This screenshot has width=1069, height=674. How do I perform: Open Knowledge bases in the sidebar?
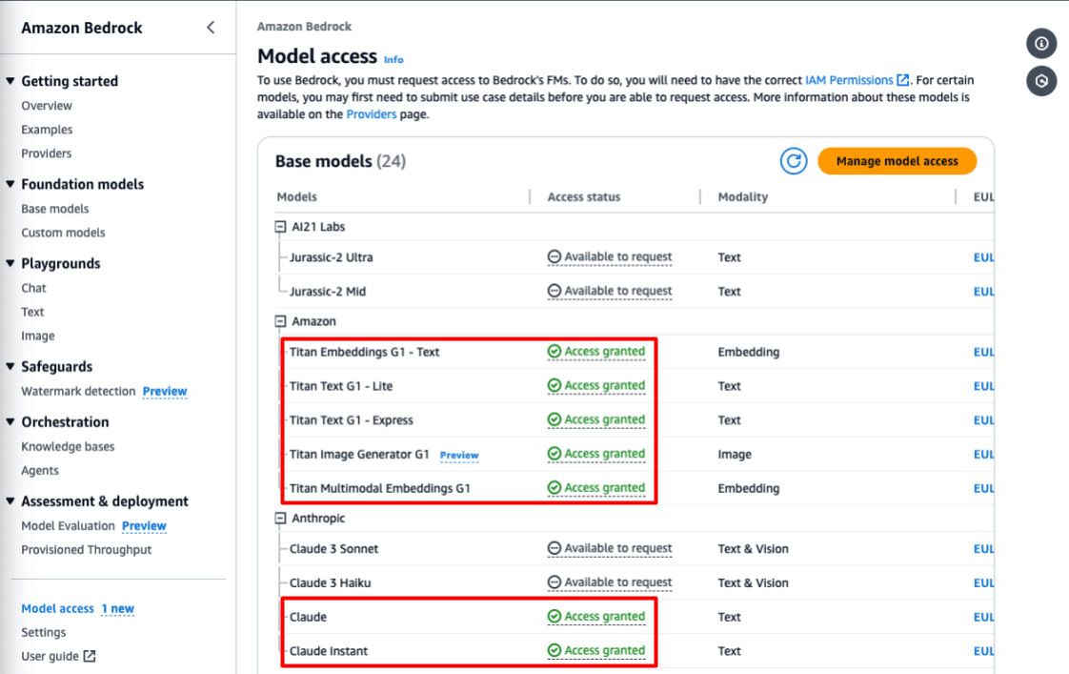[x=68, y=446]
